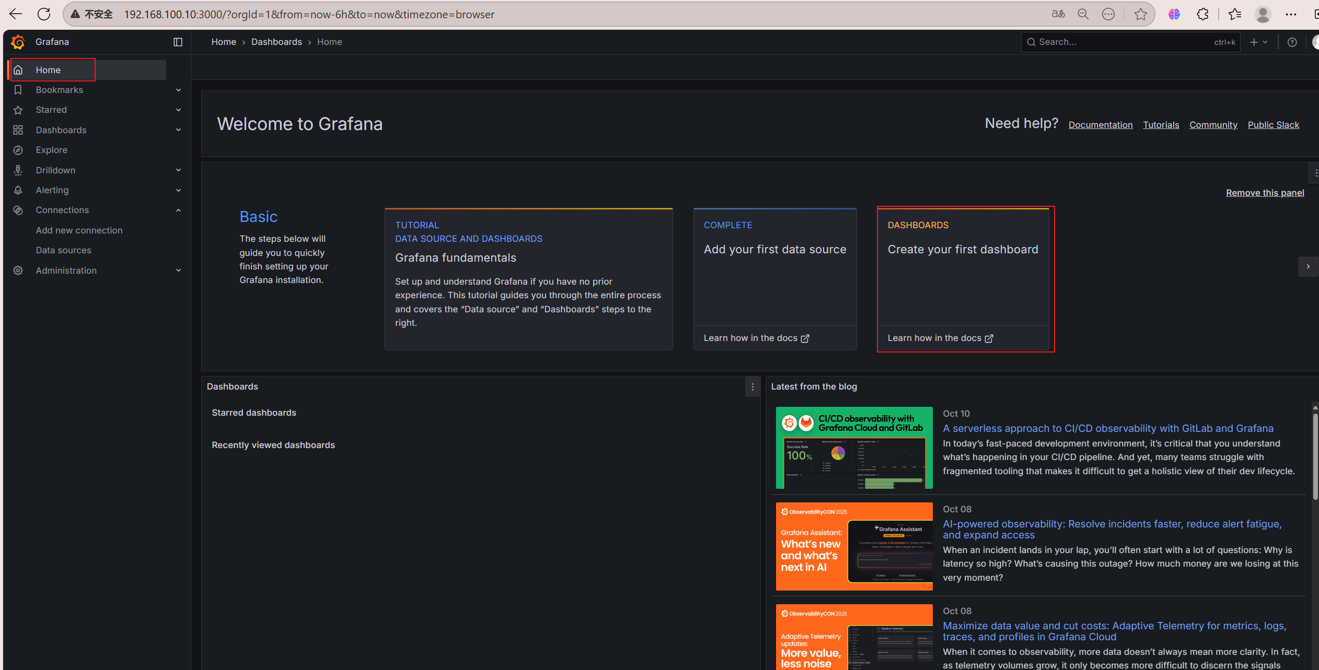Click the Drilldown icon in sidebar
1319x670 pixels.
pyautogui.click(x=18, y=170)
